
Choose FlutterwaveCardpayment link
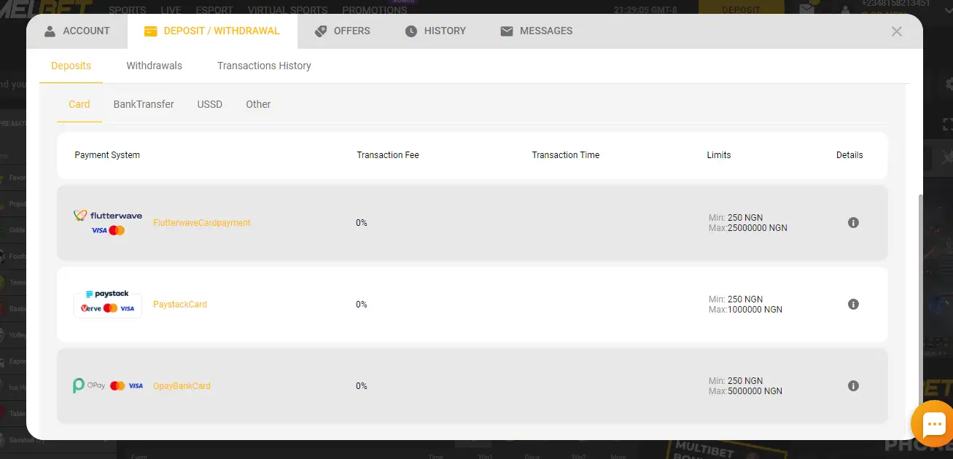point(202,223)
